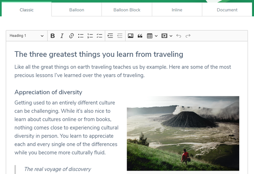Insert a to-do checklist
This screenshot has width=254, height=174.
pos(99,36)
